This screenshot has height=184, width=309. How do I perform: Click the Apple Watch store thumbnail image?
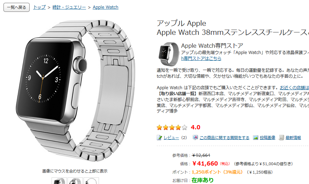click(169, 54)
